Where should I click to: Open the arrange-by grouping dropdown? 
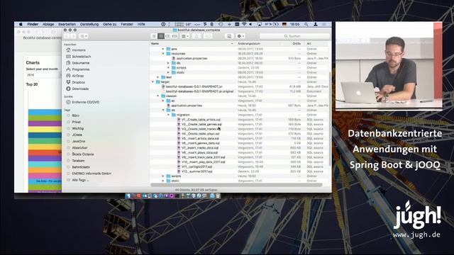pos(184,36)
